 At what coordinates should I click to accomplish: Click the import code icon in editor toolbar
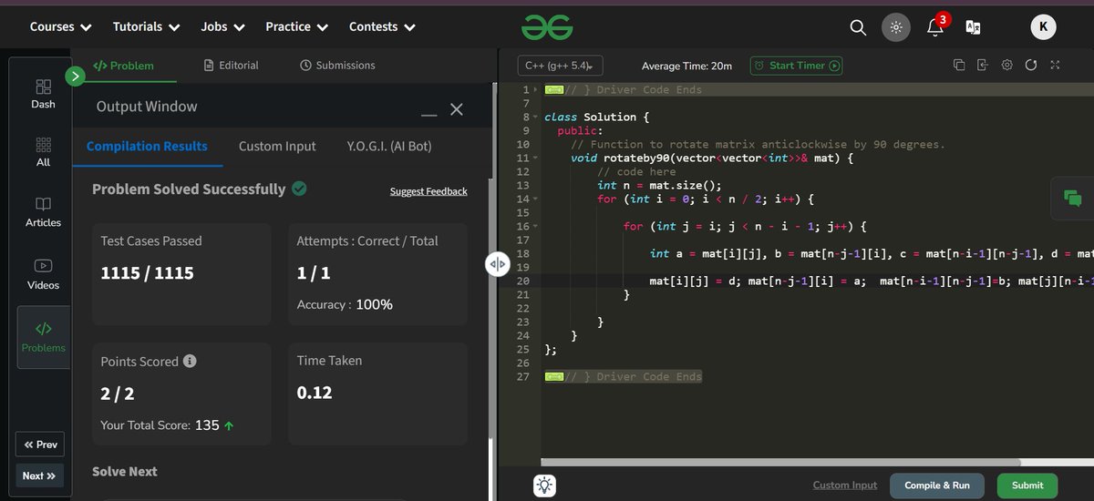point(983,65)
